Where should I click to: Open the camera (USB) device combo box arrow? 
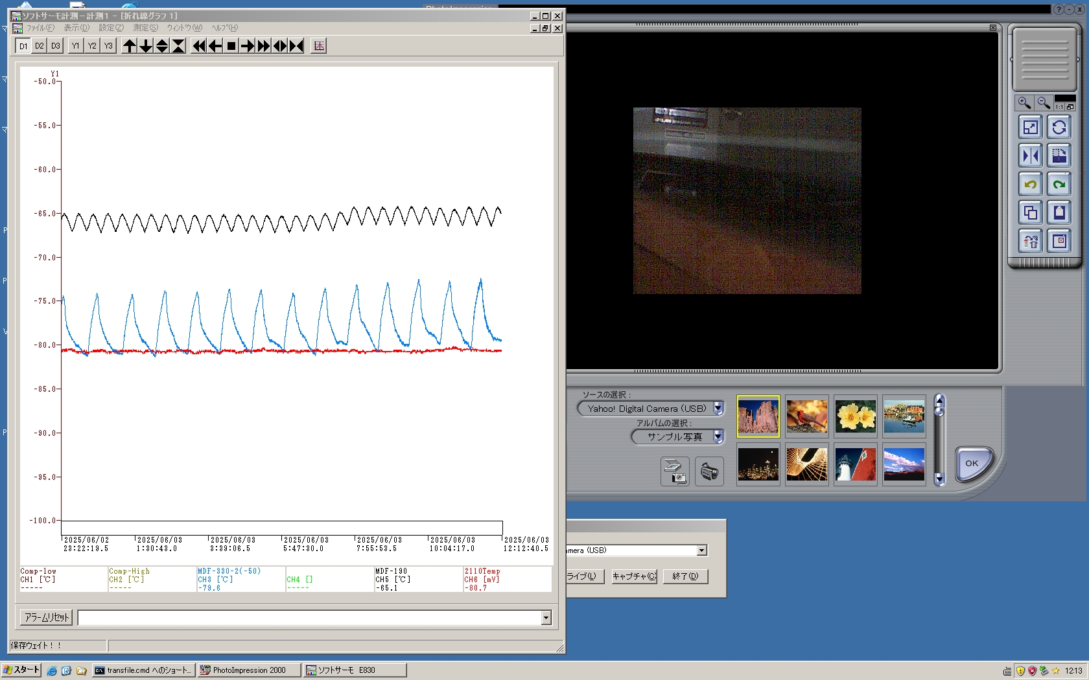(701, 550)
